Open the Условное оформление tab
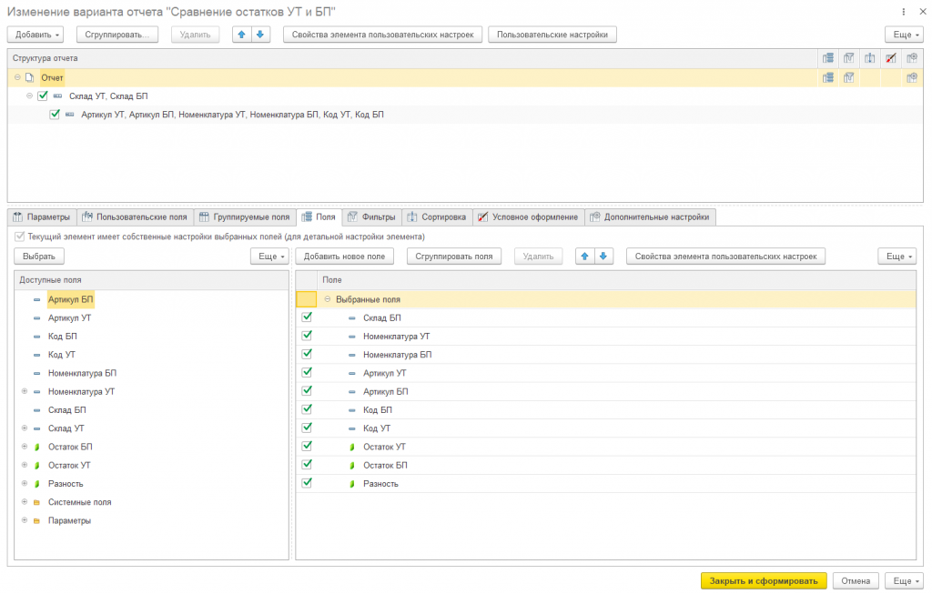Viewport: 932px width, 594px height. coord(529,216)
